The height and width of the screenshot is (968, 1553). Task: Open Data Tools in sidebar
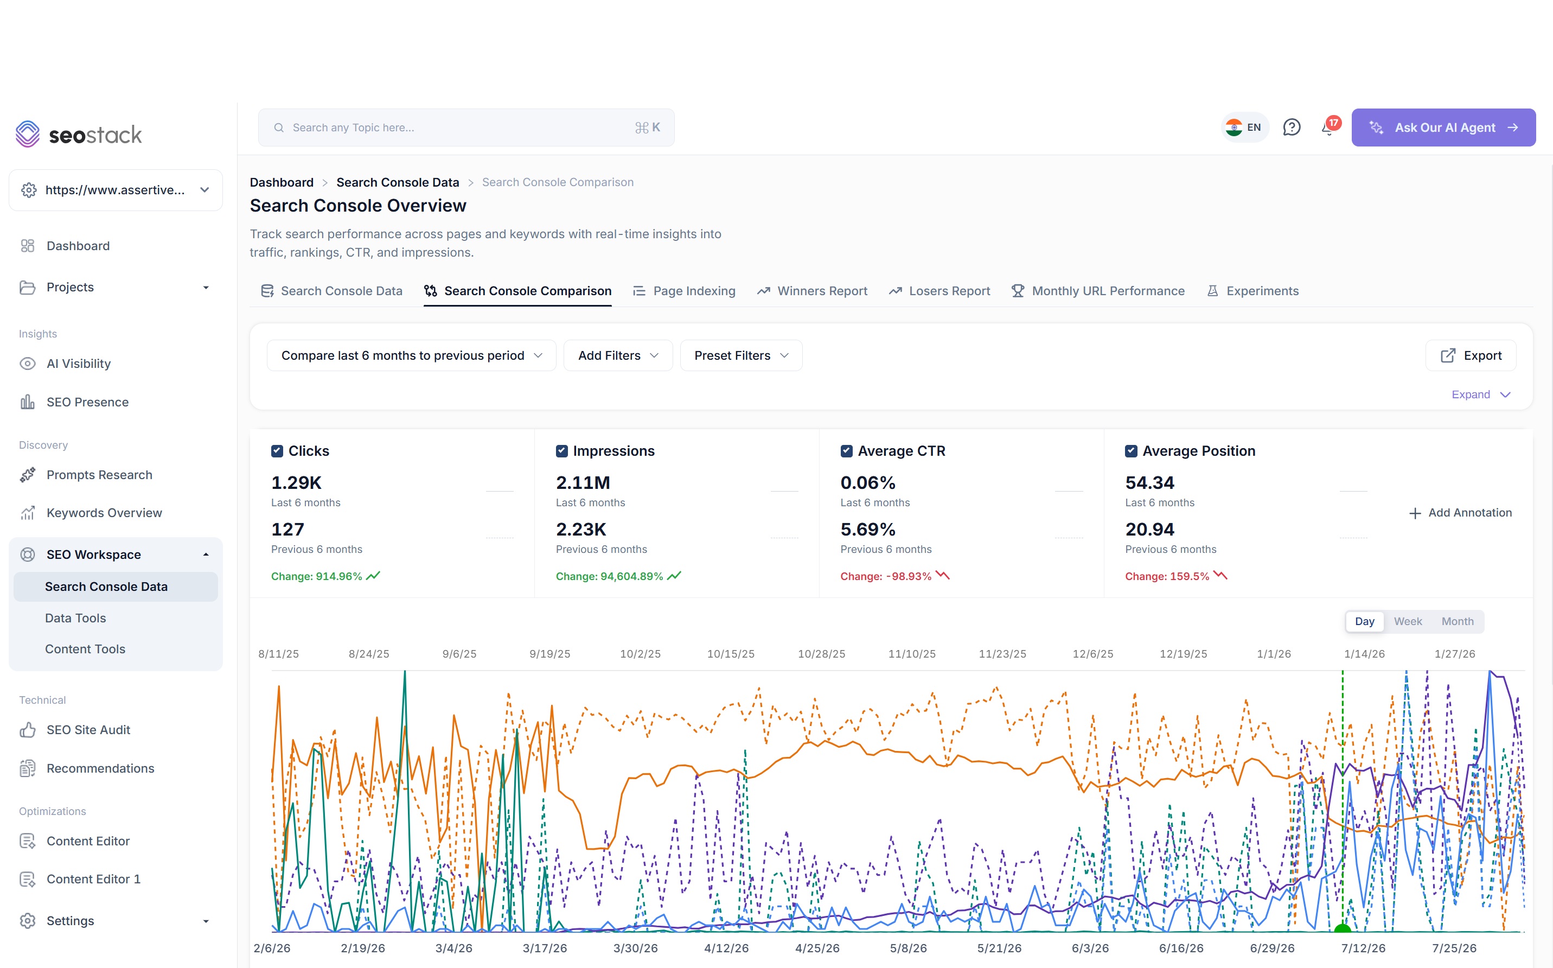pos(75,618)
